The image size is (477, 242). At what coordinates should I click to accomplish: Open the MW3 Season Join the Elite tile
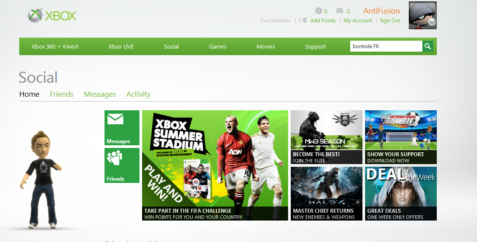327,137
